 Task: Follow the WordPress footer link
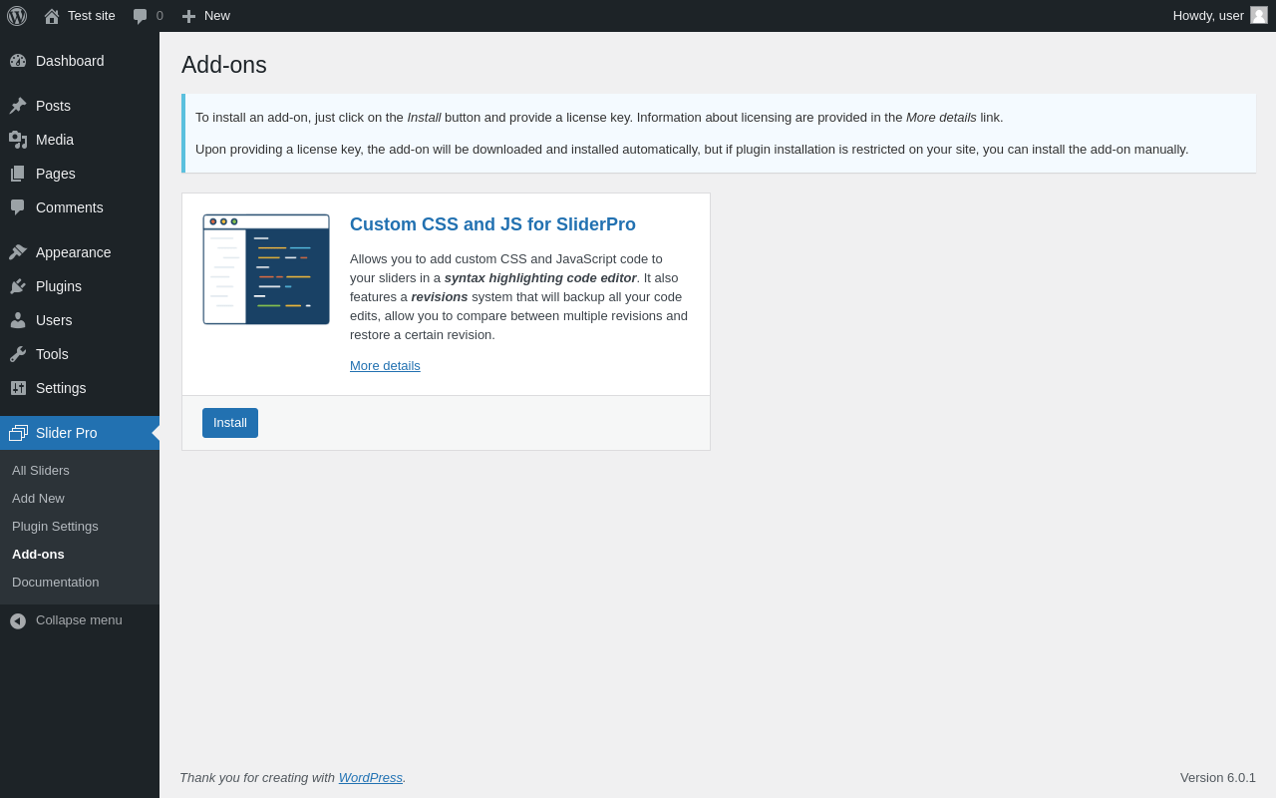(x=371, y=777)
